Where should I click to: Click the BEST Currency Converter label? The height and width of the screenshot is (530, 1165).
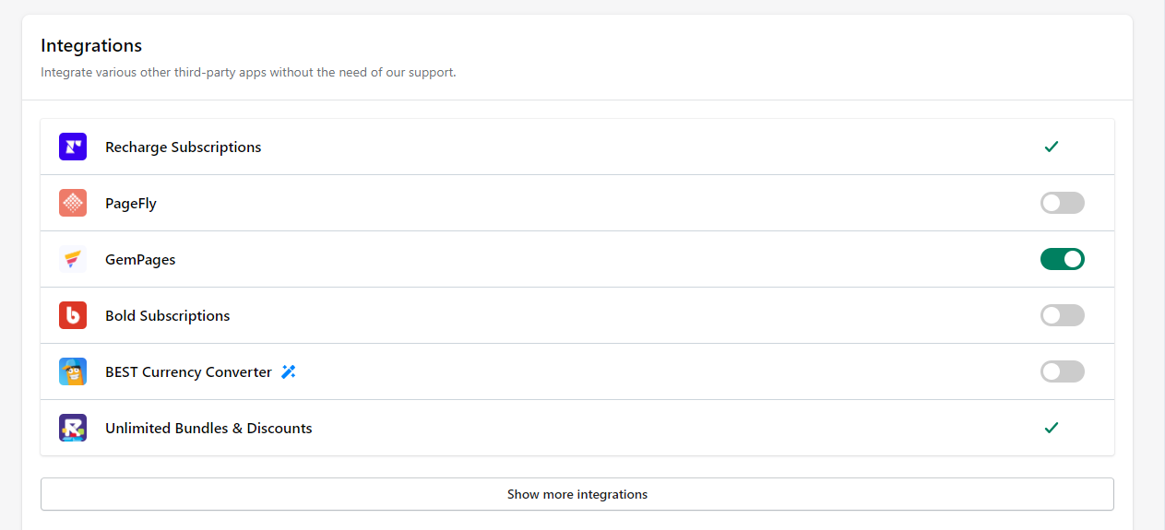pos(188,372)
